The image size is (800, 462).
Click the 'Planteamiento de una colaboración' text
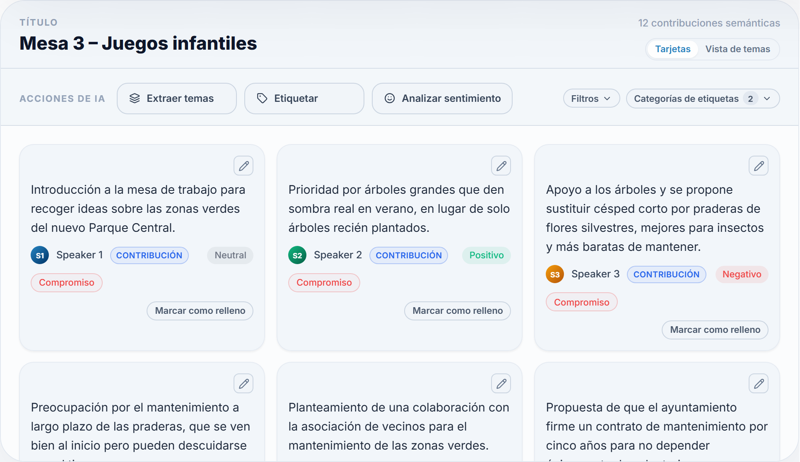click(x=388, y=407)
